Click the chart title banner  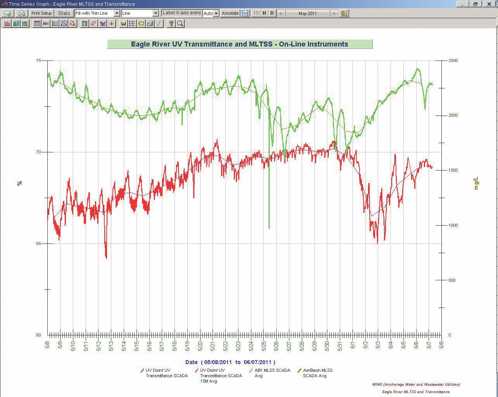coord(240,44)
